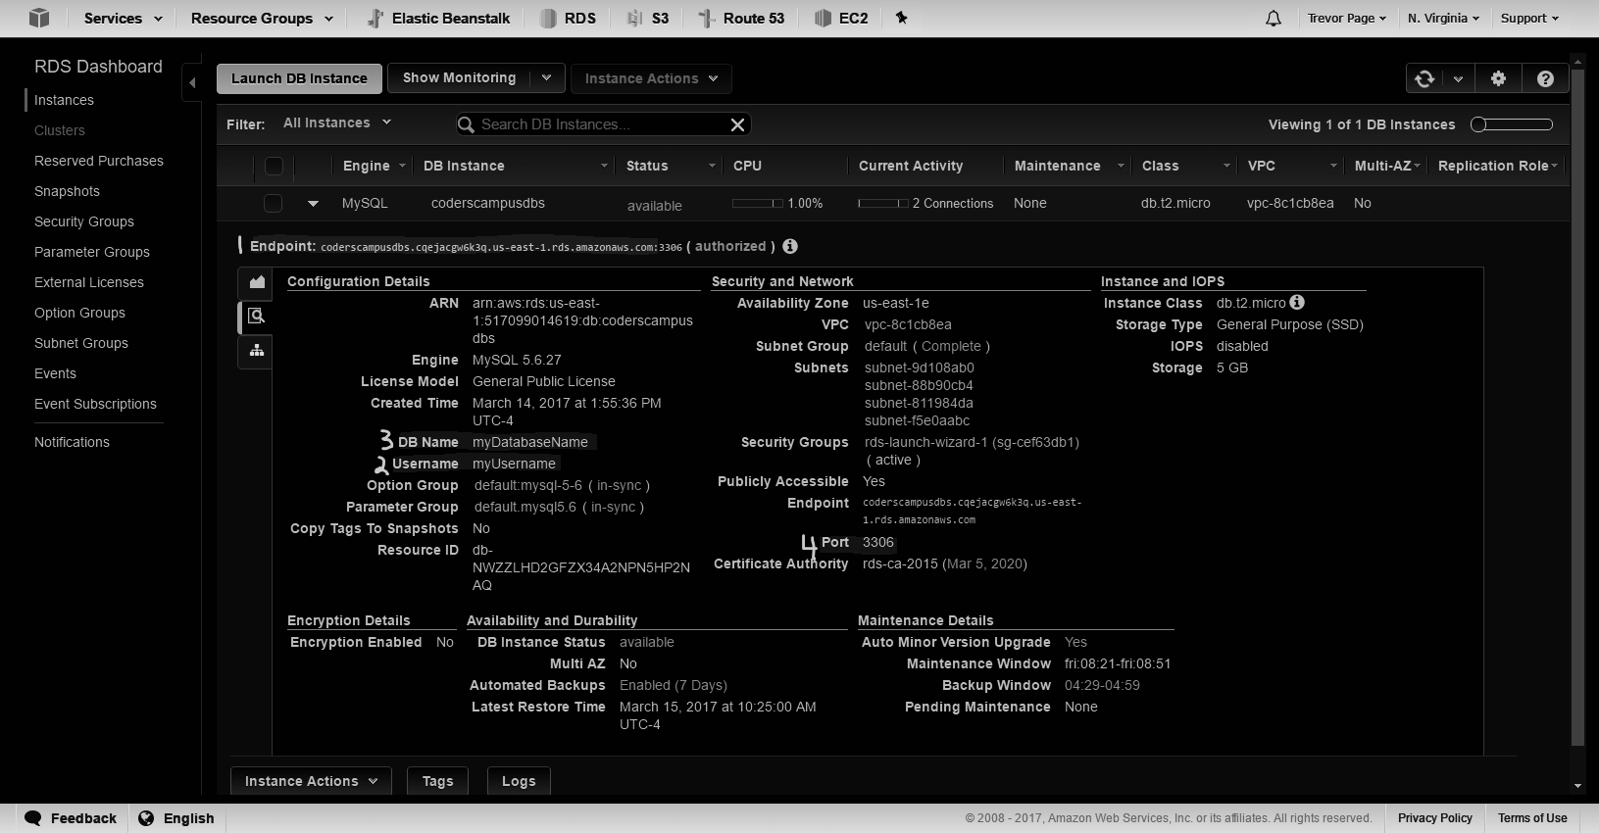Clear the DB instances search field
1599x833 pixels.
(x=738, y=124)
